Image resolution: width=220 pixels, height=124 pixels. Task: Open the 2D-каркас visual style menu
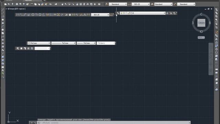20,9
